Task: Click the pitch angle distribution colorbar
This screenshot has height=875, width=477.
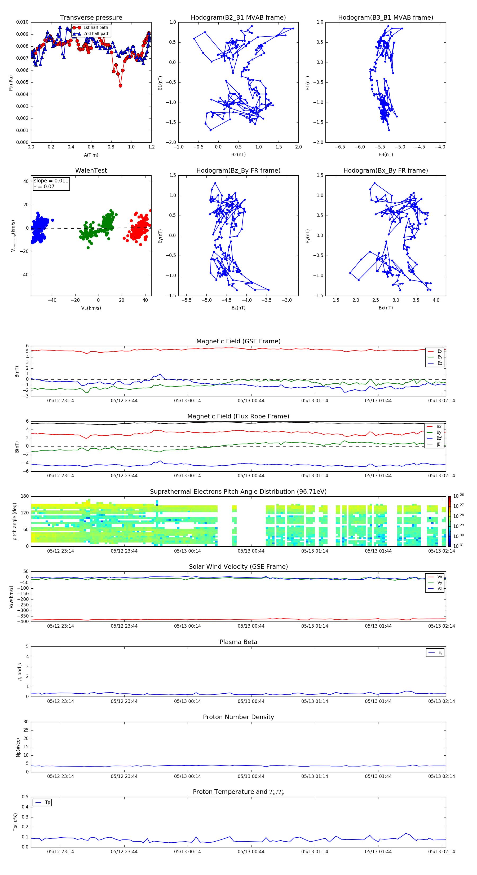Action: [449, 521]
